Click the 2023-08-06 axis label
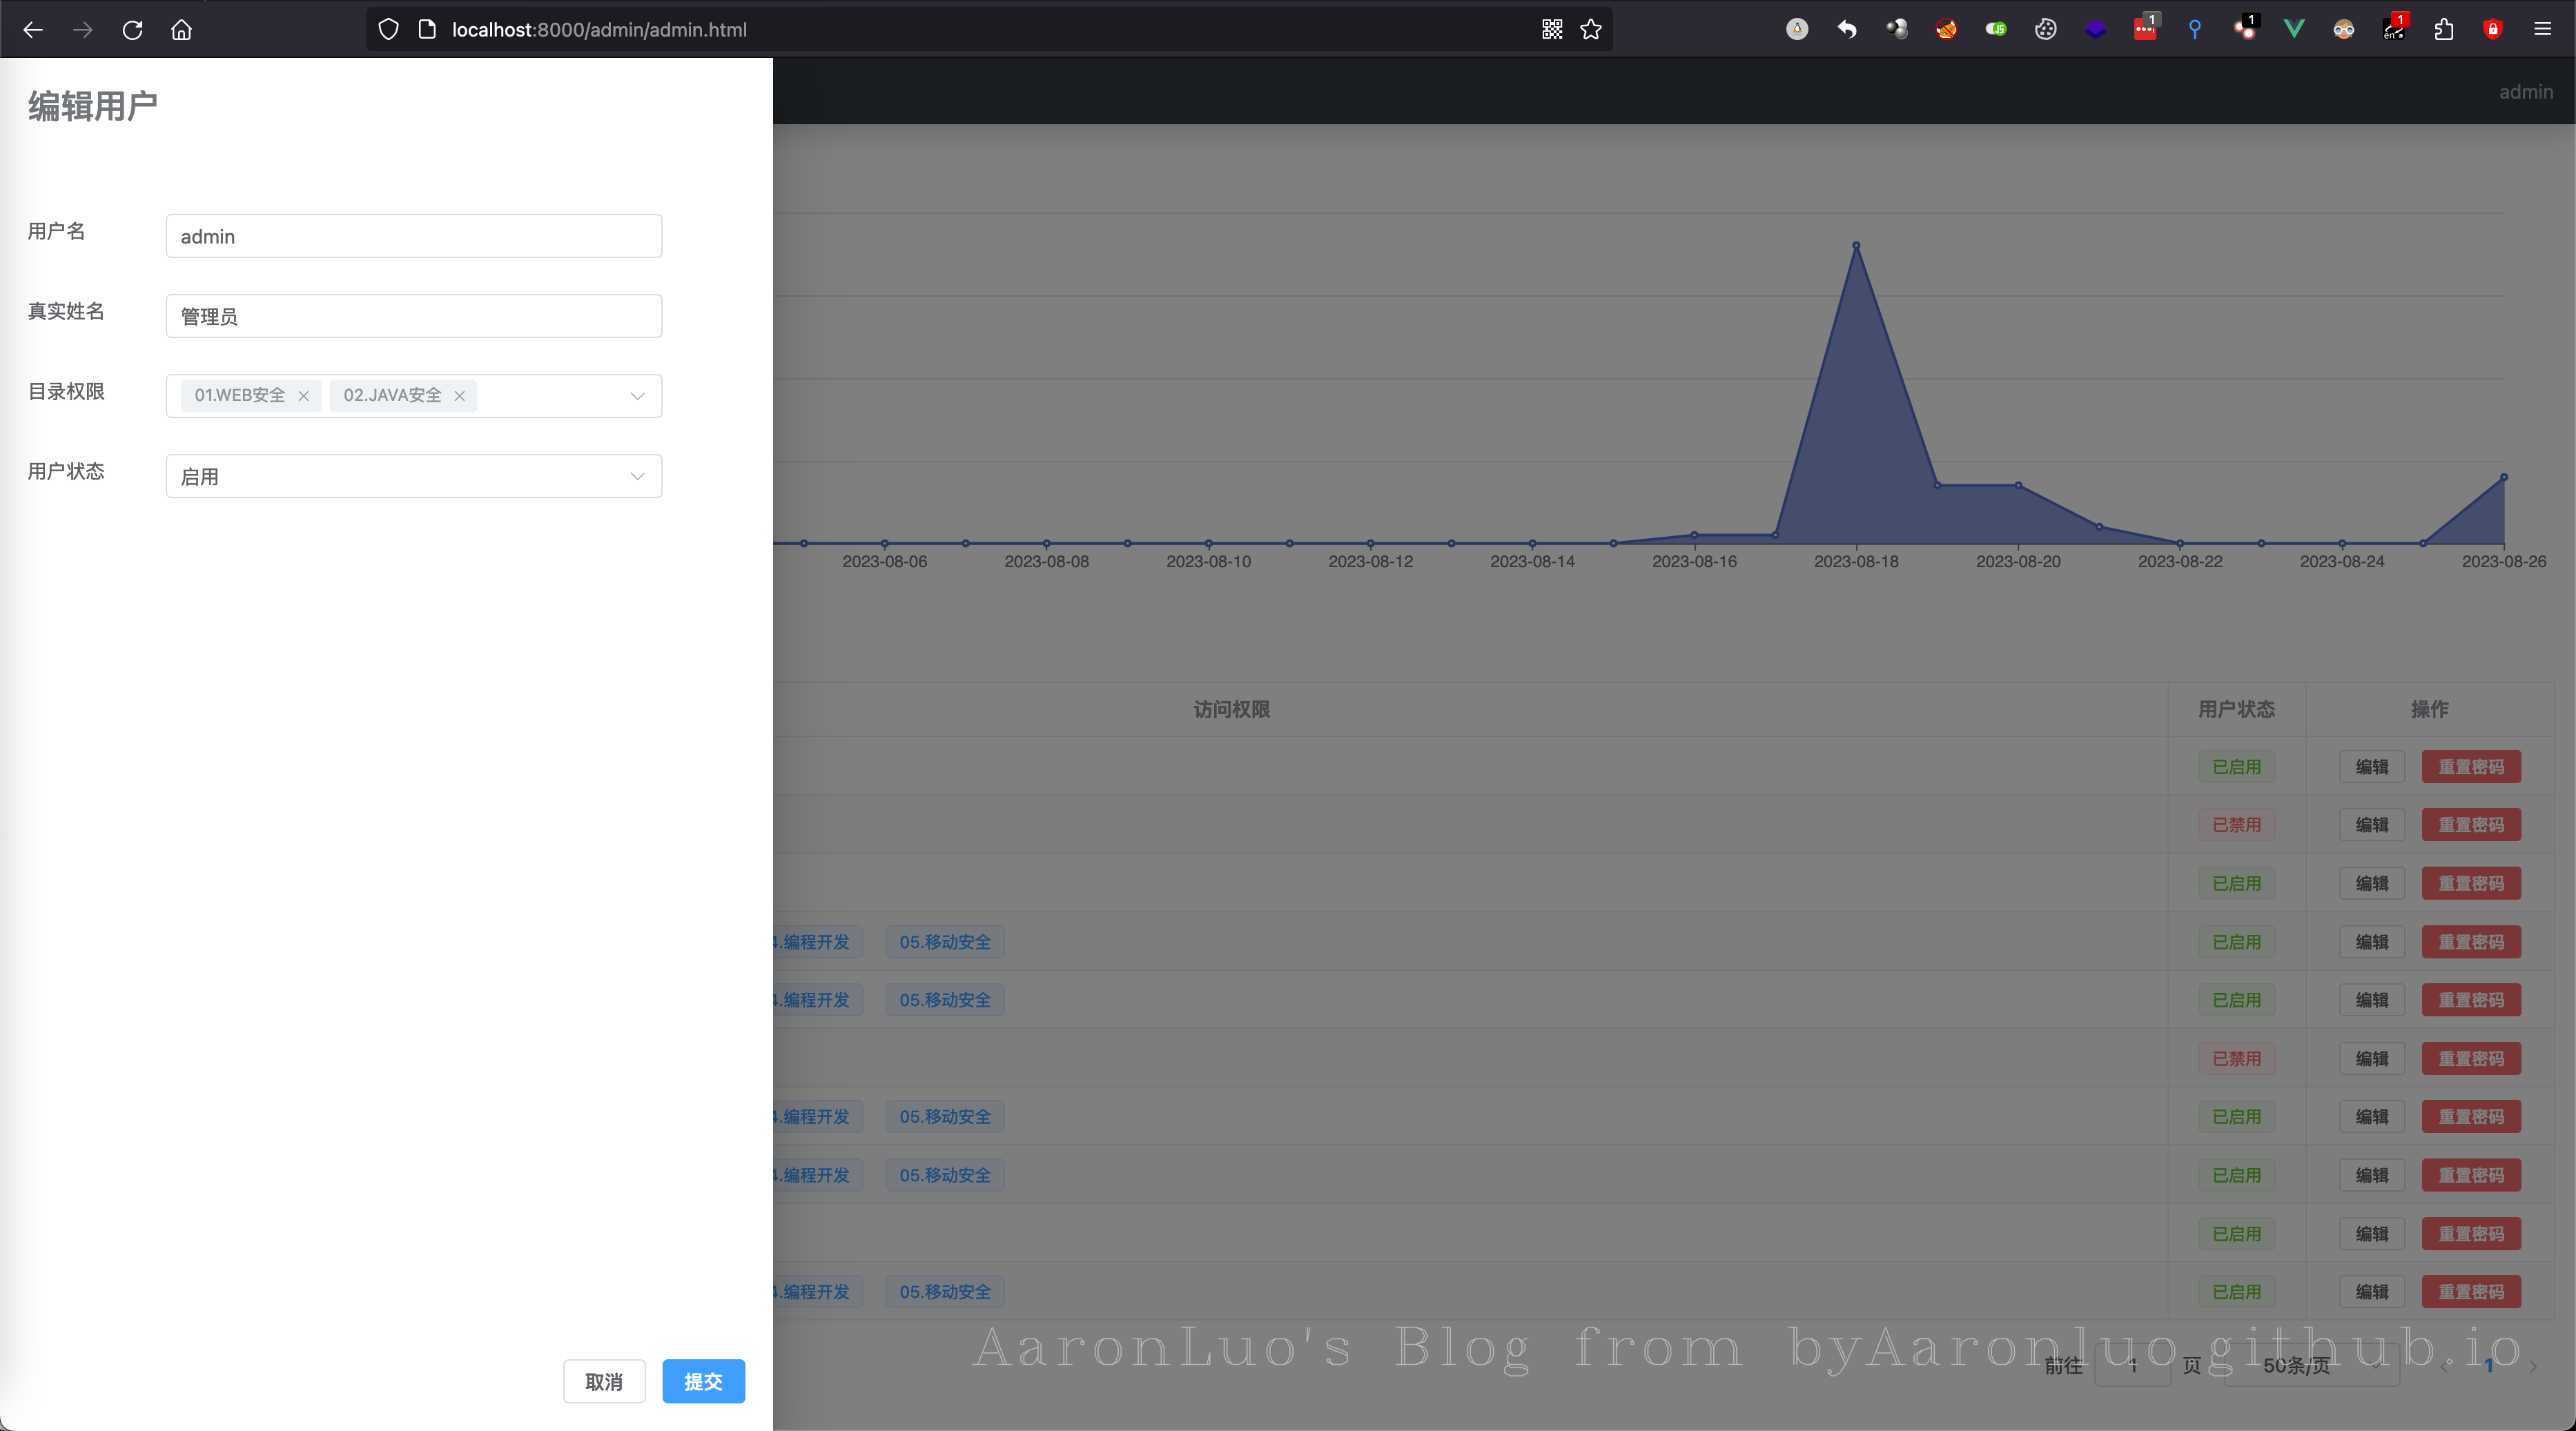 885,562
